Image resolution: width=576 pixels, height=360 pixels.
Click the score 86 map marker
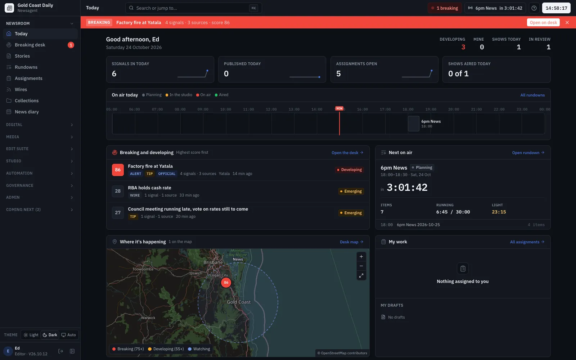point(226,283)
